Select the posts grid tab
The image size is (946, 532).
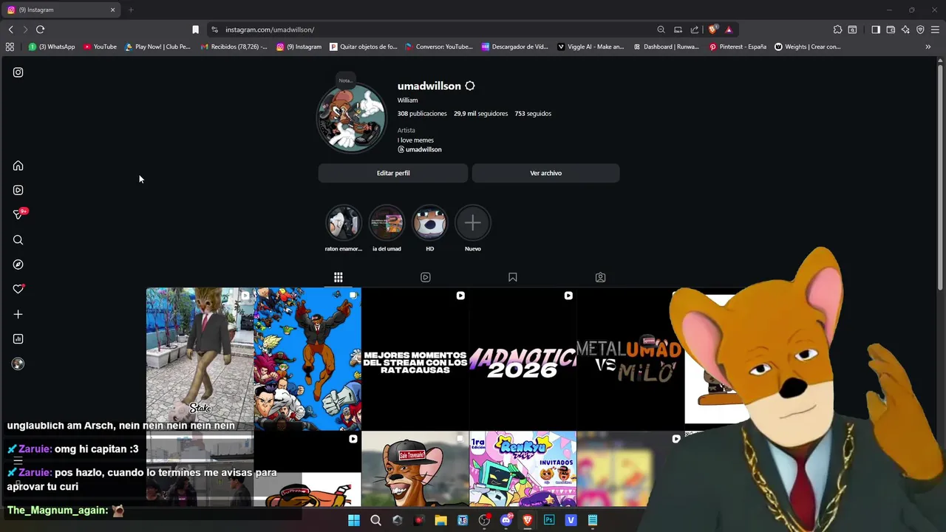338,277
